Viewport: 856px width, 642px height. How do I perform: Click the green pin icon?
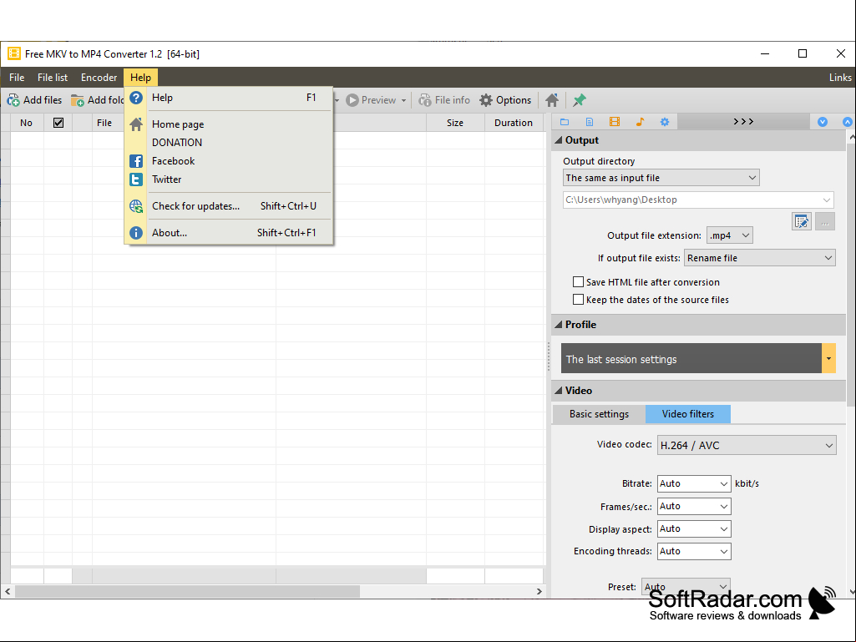(580, 100)
